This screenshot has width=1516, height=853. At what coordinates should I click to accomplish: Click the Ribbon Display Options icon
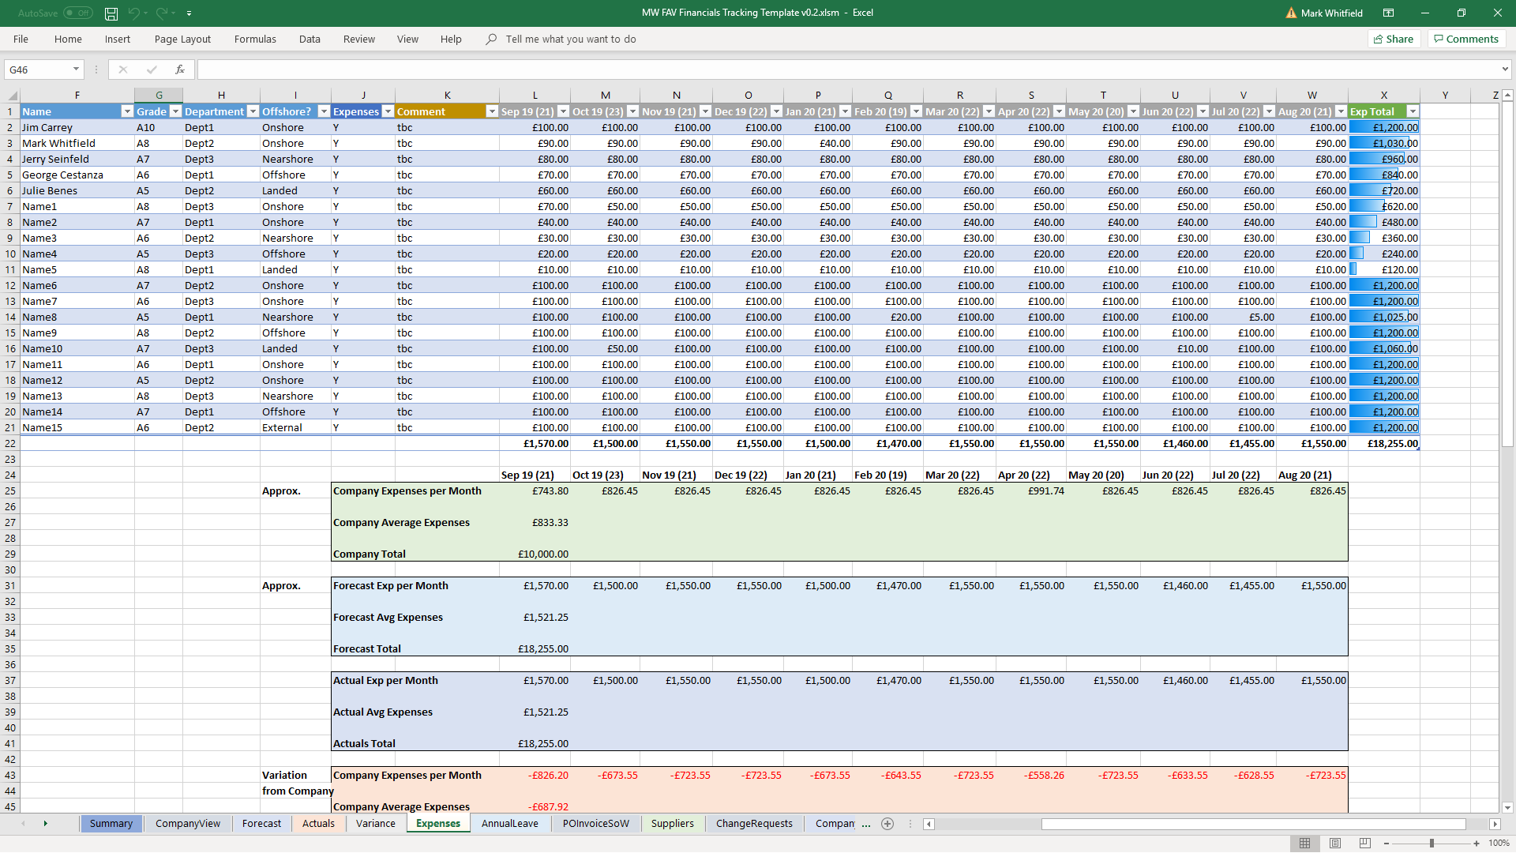pos(1388,13)
